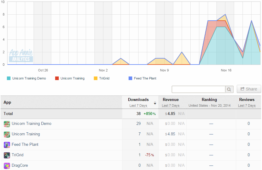Click reviews count 0 for DragCore
262x170 pixels.
(x=249, y=165)
